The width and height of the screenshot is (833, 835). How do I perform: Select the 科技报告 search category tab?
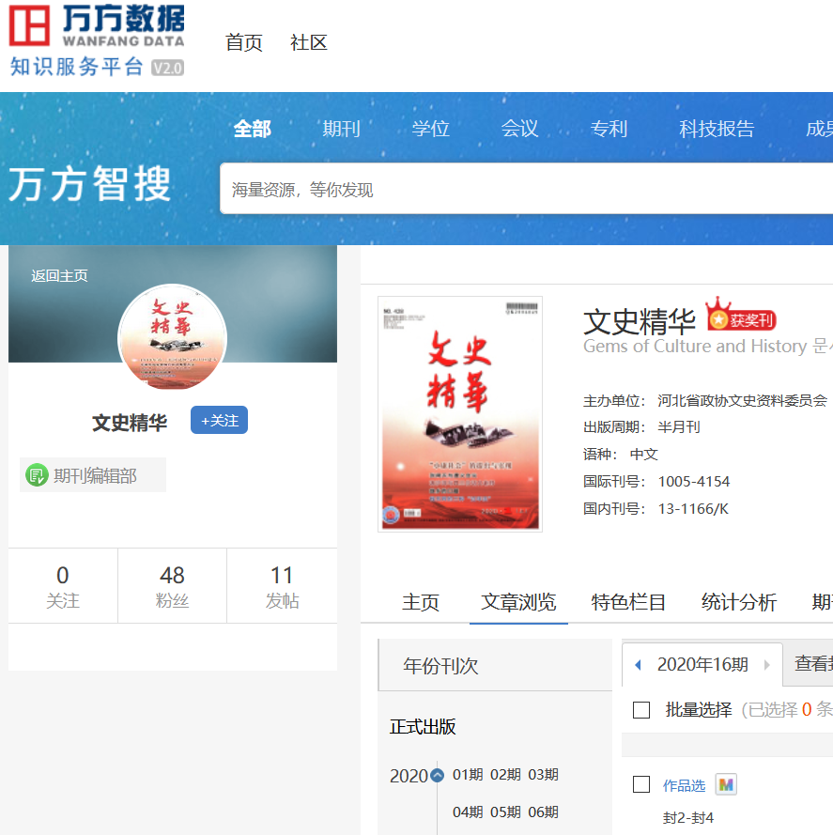tap(717, 129)
